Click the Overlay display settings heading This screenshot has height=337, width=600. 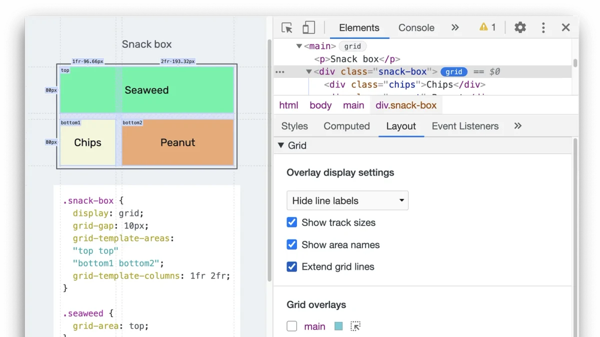pos(340,173)
